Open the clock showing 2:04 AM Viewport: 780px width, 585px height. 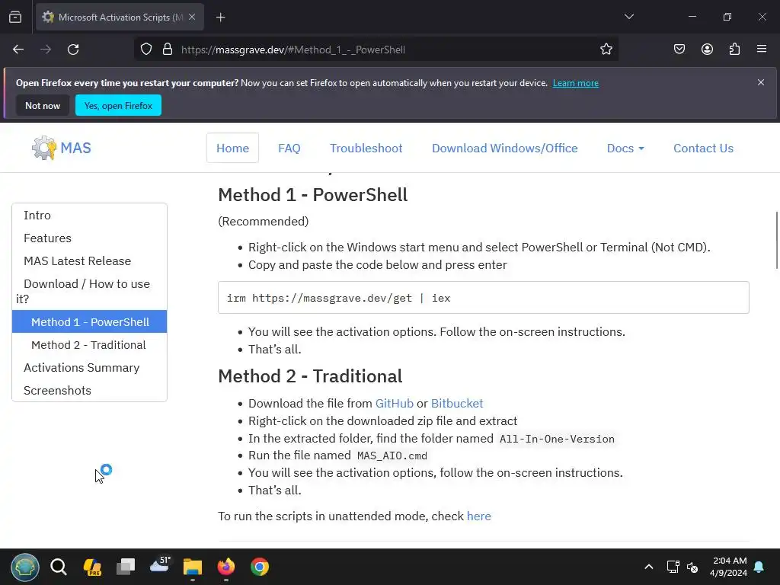(x=729, y=567)
